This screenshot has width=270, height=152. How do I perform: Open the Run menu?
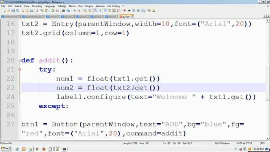(81, 6)
